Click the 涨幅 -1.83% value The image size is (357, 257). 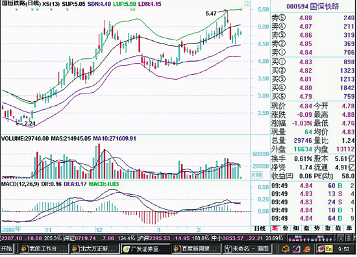click(302, 123)
